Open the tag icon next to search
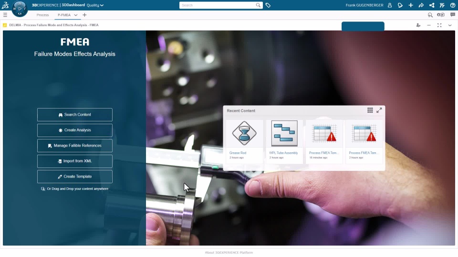The image size is (458, 257). pyautogui.click(x=268, y=5)
